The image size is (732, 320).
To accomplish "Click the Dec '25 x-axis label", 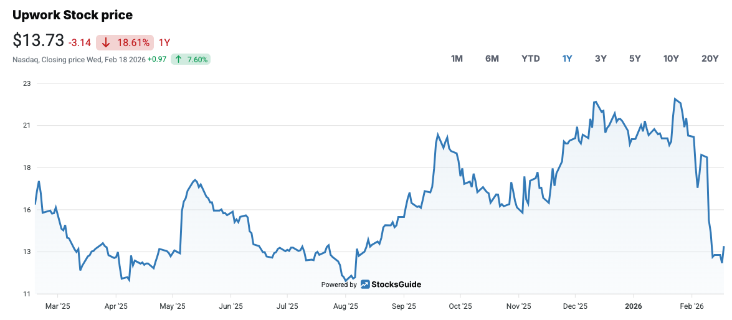I will [x=576, y=306].
